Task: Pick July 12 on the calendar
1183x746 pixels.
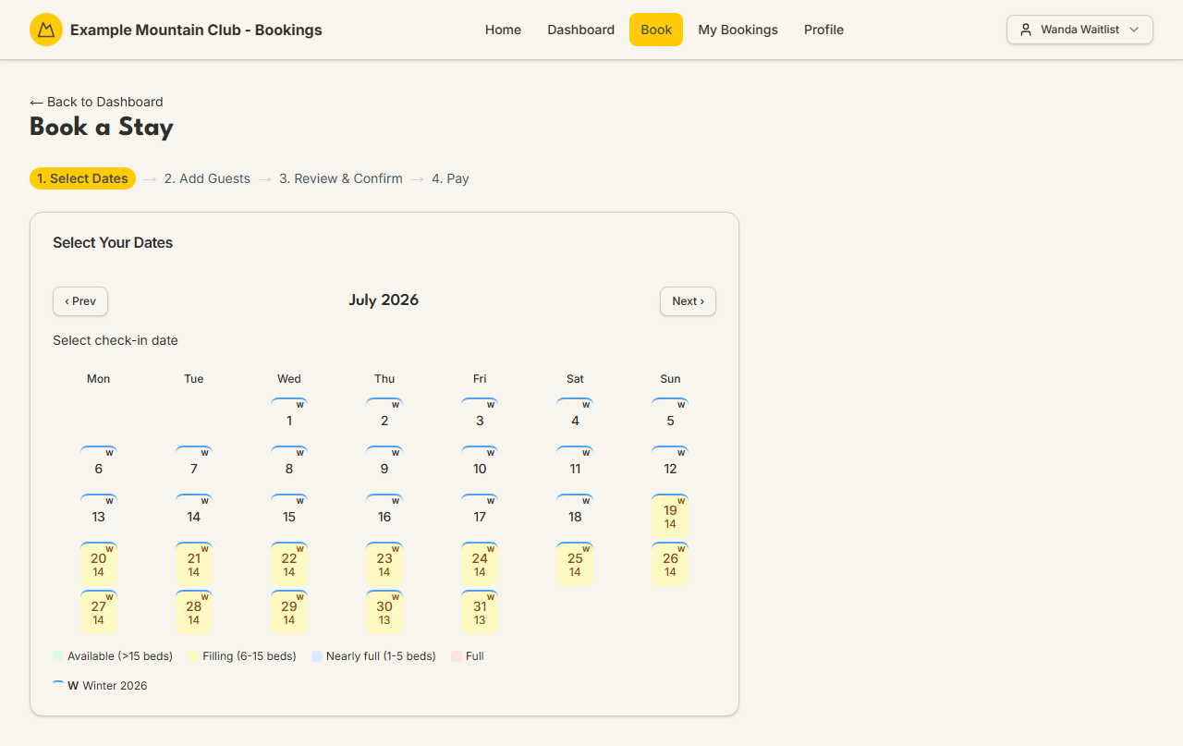Action: pos(670,466)
